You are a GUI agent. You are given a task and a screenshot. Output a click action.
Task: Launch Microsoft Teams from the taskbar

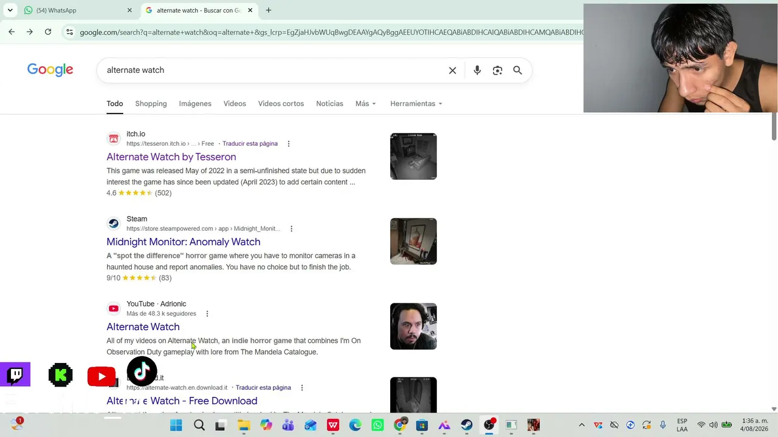coord(288,425)
